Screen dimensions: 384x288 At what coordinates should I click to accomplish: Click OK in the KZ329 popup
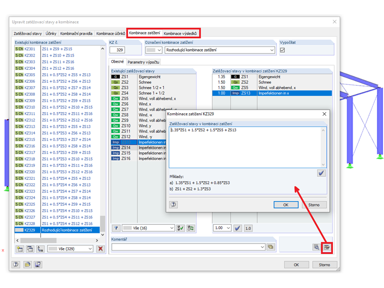(286, 205)
